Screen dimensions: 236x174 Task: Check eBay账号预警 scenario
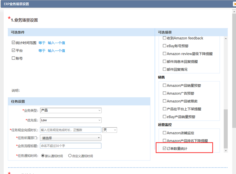pos(165,46)
